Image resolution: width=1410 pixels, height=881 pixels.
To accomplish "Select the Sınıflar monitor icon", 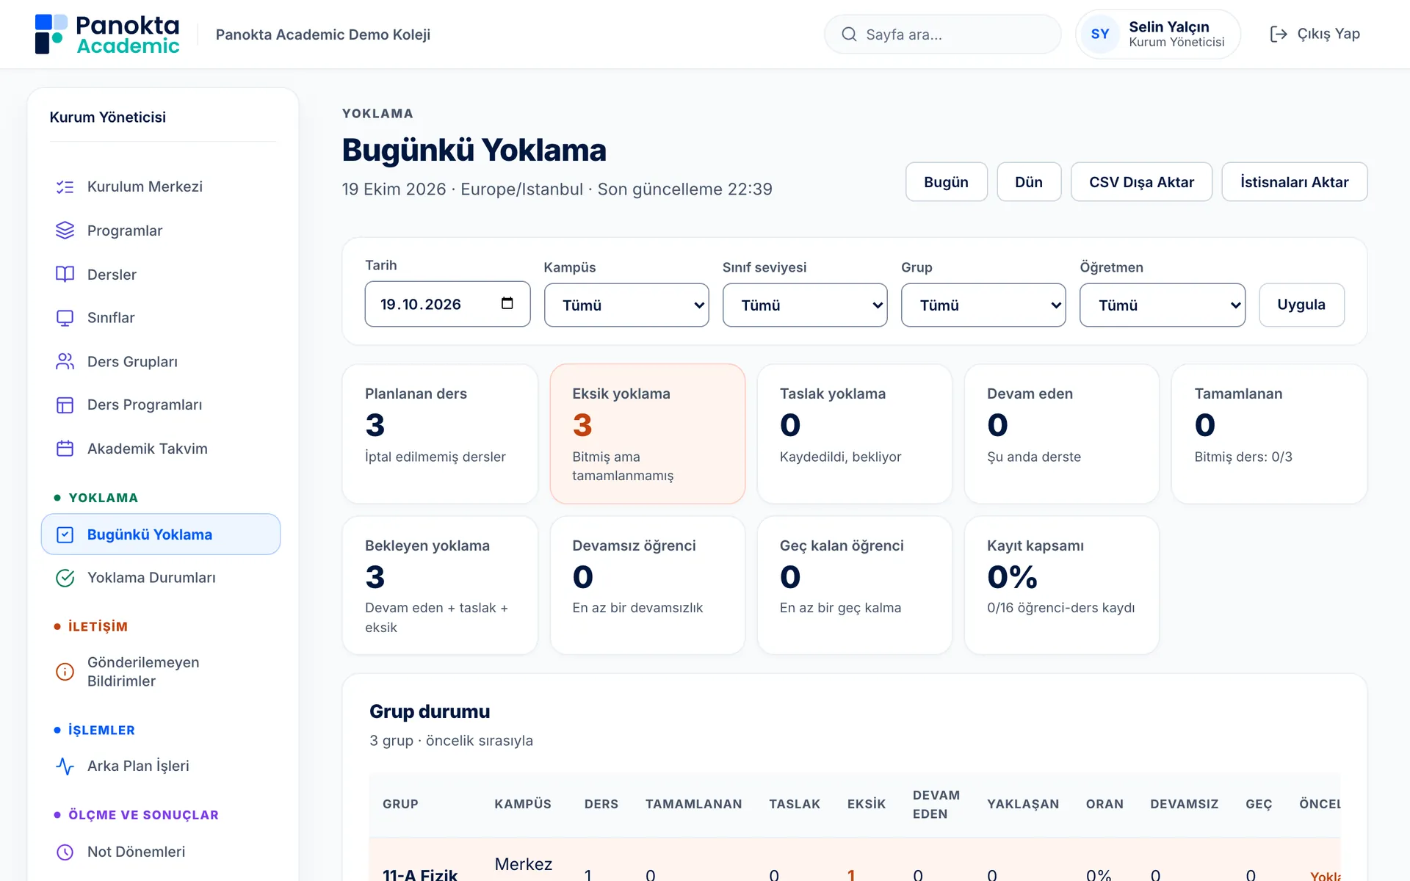I will point(65,318).
